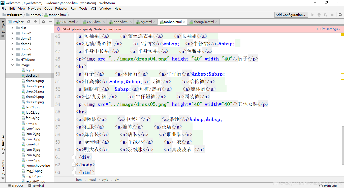The width and height of the screenshot is (344, 188).
Task: Toggle the 7: Structure tool window
Action: click(3, 145)
